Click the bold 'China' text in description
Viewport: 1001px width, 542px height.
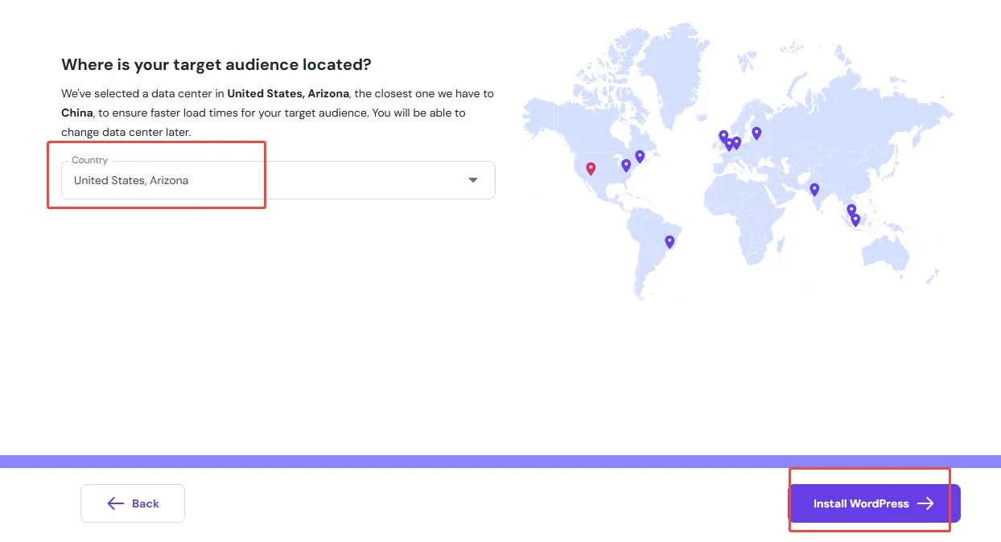tap(77, 113)
